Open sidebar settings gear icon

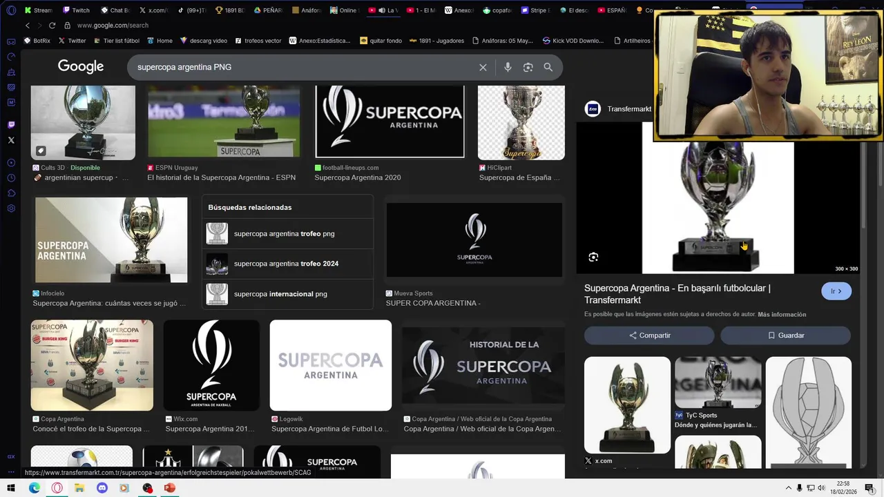[11, 208]
